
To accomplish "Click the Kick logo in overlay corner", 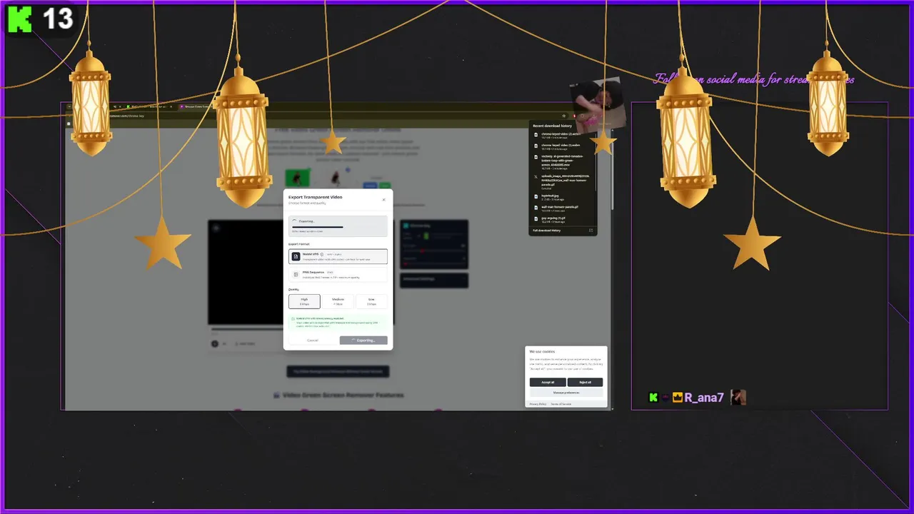I will click(19, 19).
